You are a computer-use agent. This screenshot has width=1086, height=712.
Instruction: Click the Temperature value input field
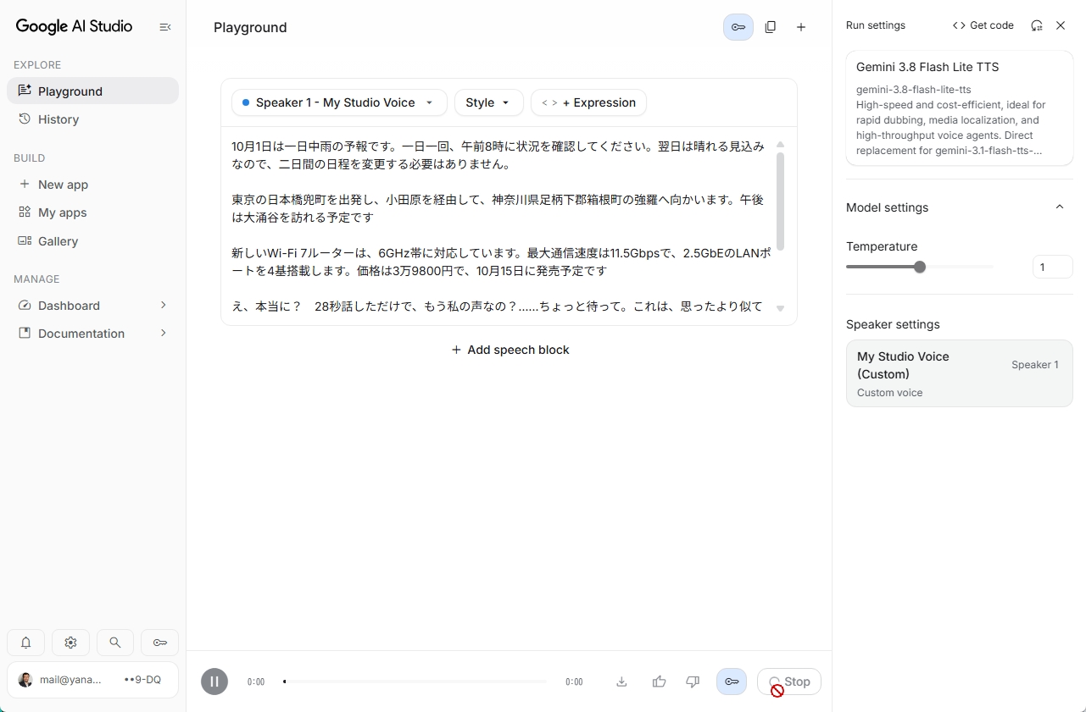coord(1053,268)
